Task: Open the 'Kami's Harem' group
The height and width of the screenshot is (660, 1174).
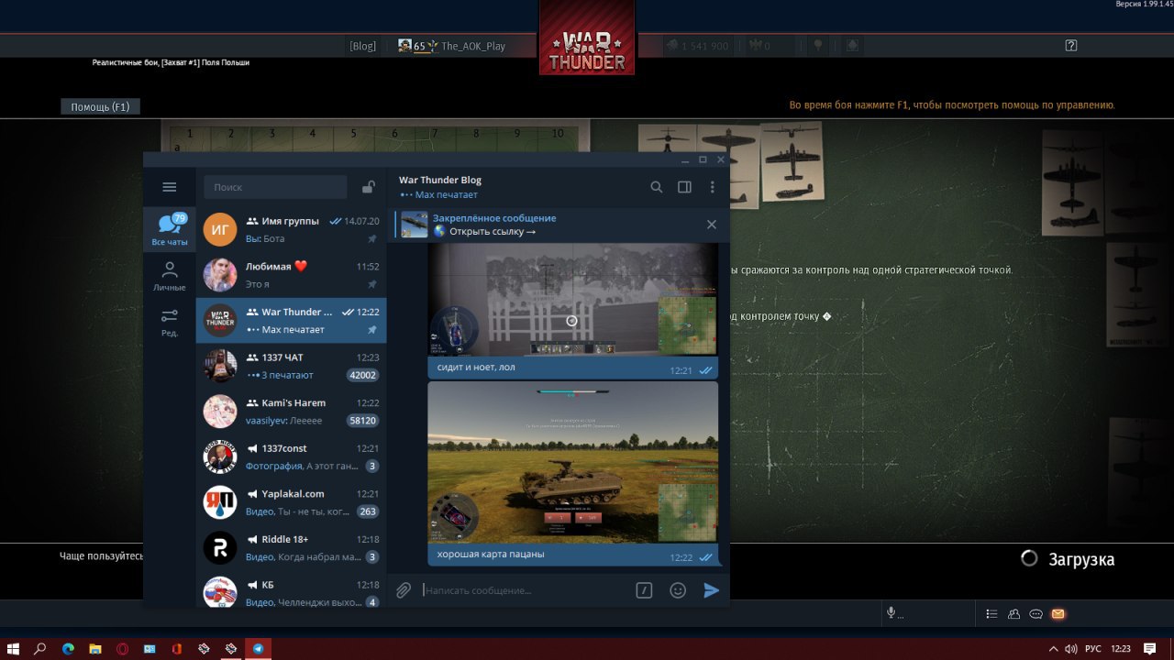Action: pyautogui.click(x=292, y=412)
